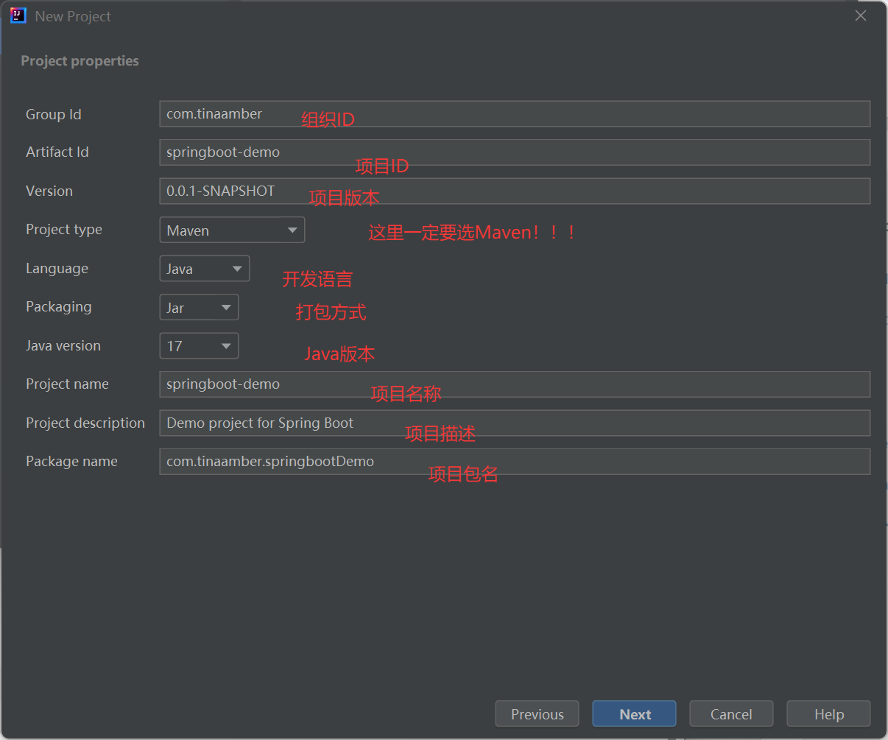This screenshot has width=888, height=740.
Task: Click the Artifact Id label
Action: [57, 152]
